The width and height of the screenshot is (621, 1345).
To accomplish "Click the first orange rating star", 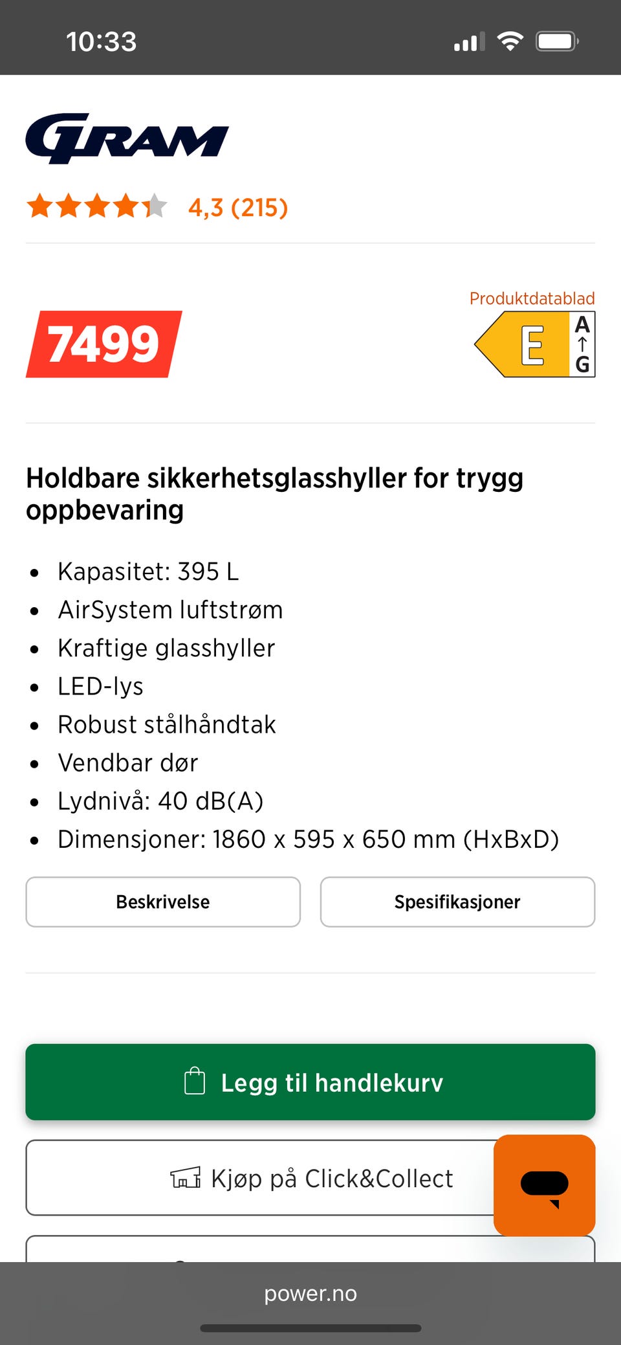I will (41, 206).
